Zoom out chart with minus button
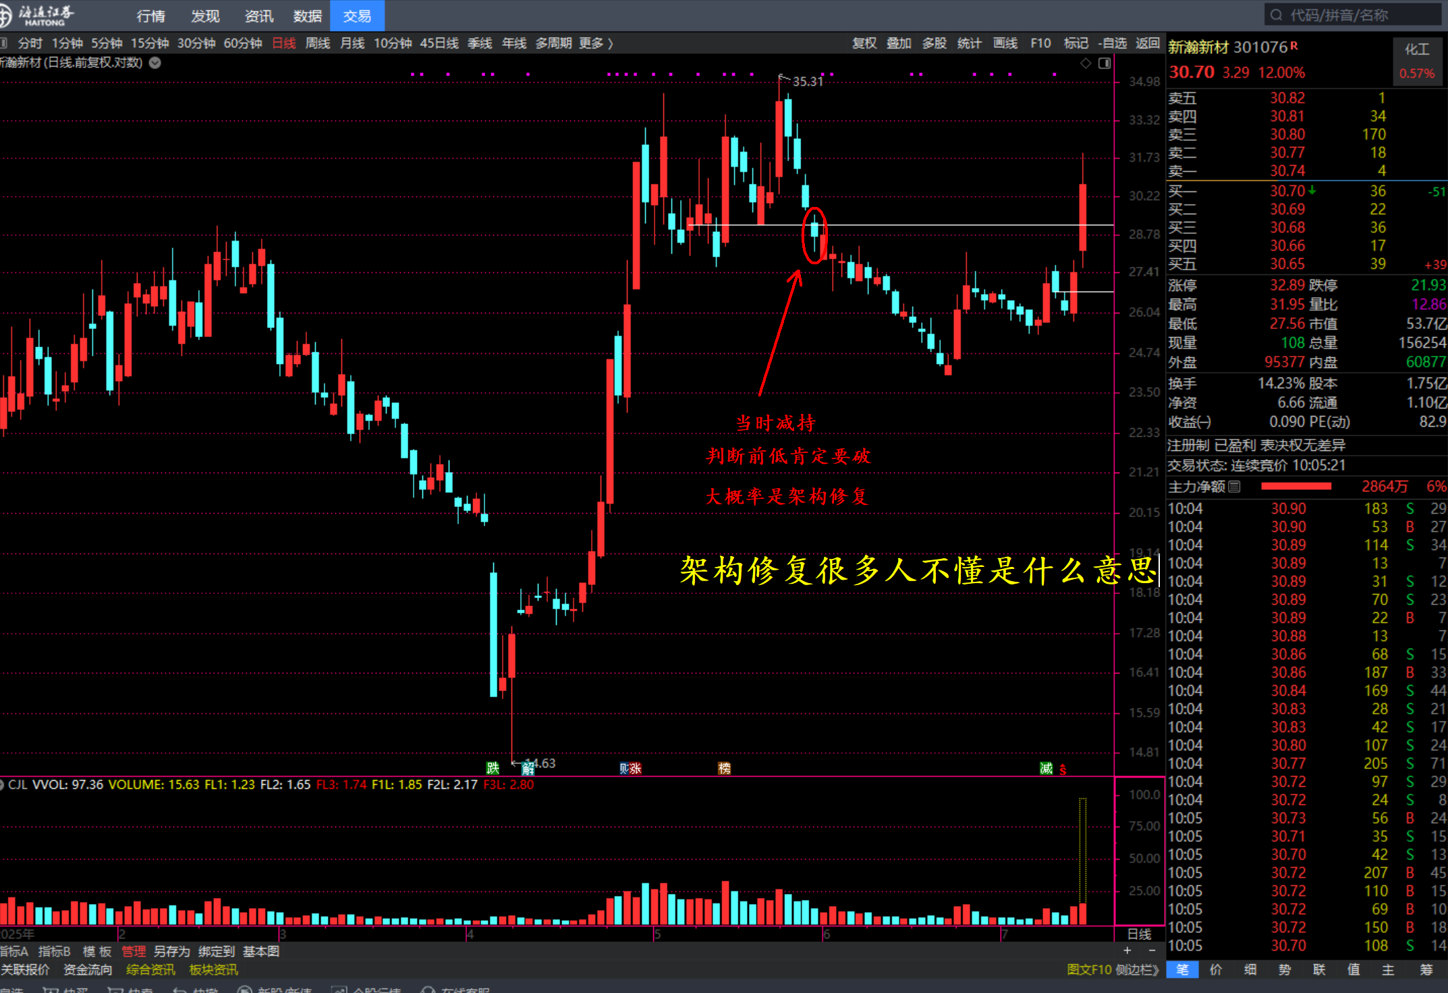1448x993 pixels. tap(1152, 951)
